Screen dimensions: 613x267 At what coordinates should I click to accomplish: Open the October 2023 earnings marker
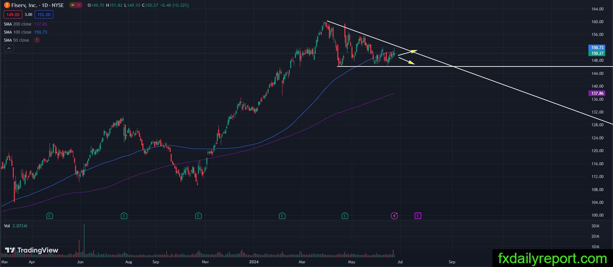(x=198, y=216)
